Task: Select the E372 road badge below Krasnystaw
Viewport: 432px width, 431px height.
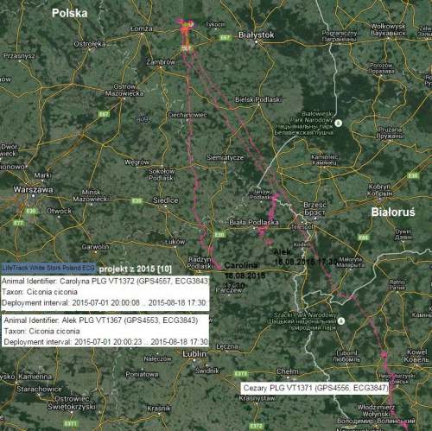Action: [x=256, y=426]
